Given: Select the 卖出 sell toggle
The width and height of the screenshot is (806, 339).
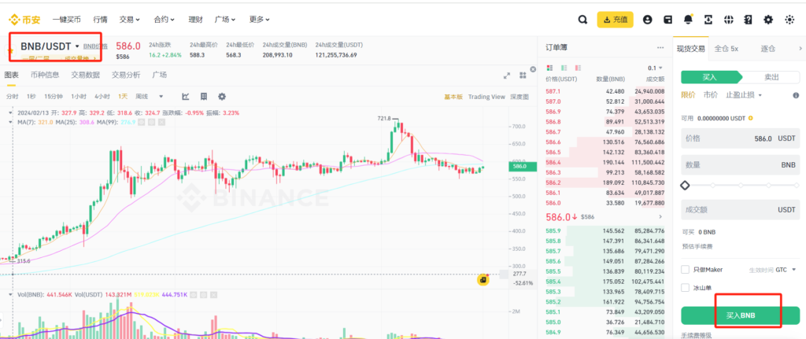Looking at the screenshot, I should point(771,77).
